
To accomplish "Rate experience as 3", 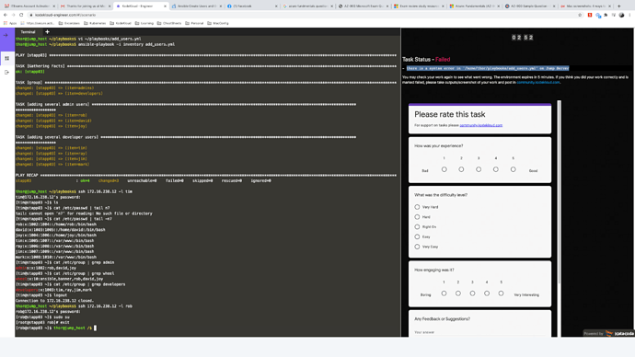I will 479,169.
